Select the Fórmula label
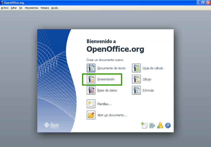Viewport: 211px width, 147px height. (x=148, y=91)
